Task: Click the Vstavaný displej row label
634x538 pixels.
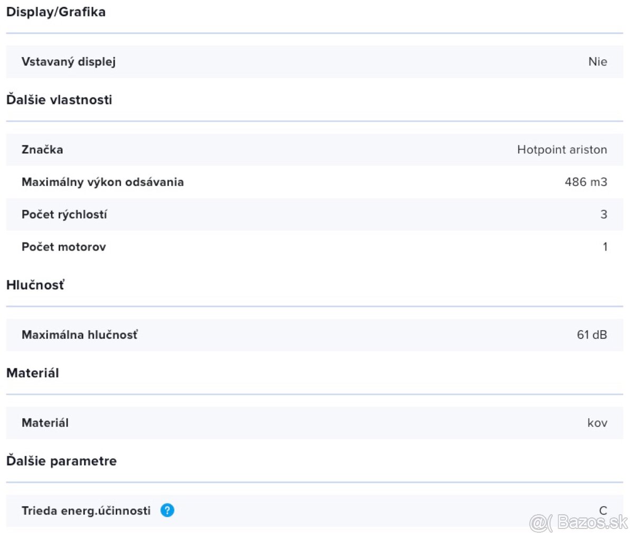Action: [x=68, y=62]
